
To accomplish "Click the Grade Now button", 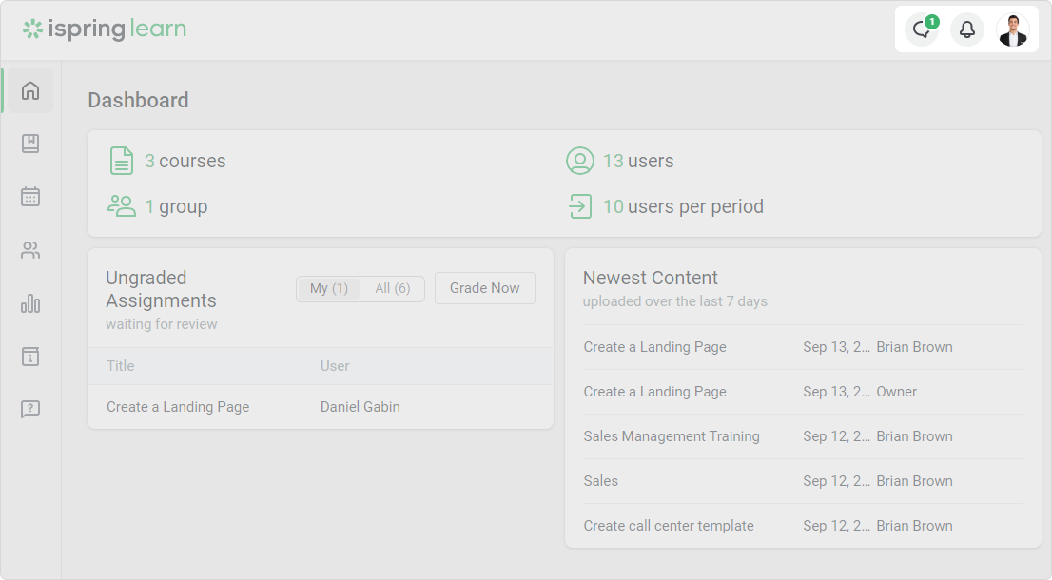I will pos(484,288).
